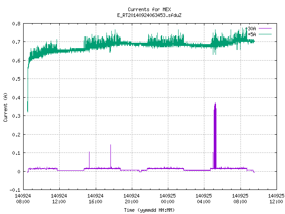Click the '+5A' legend label

(252, 34)
